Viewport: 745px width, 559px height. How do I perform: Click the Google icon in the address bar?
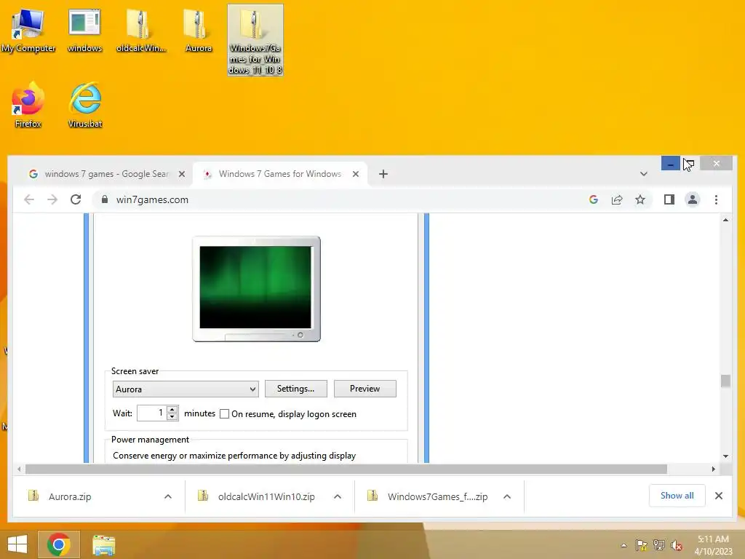point(594,199)
